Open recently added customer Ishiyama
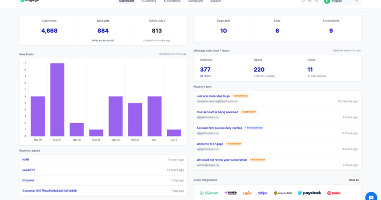The height and width of the screenshot is (200, 381). pos(28,180)
